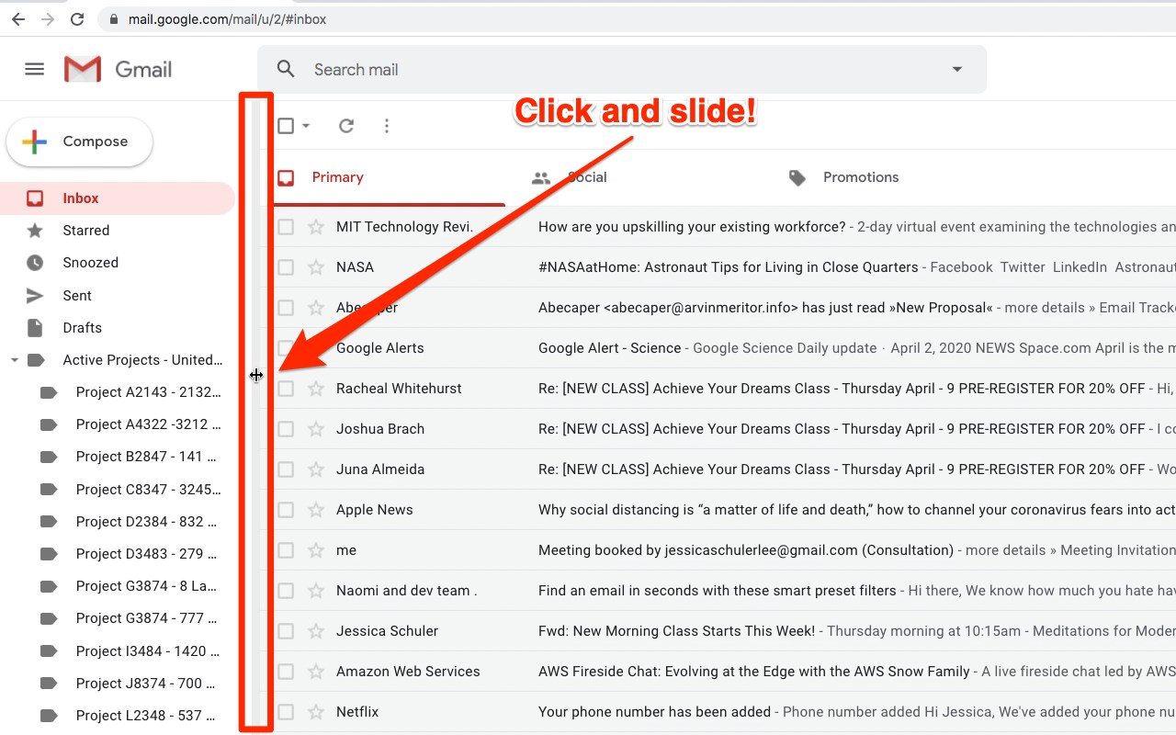
Task: Star the Naomi and dev team email
Action: pos(316,591)
